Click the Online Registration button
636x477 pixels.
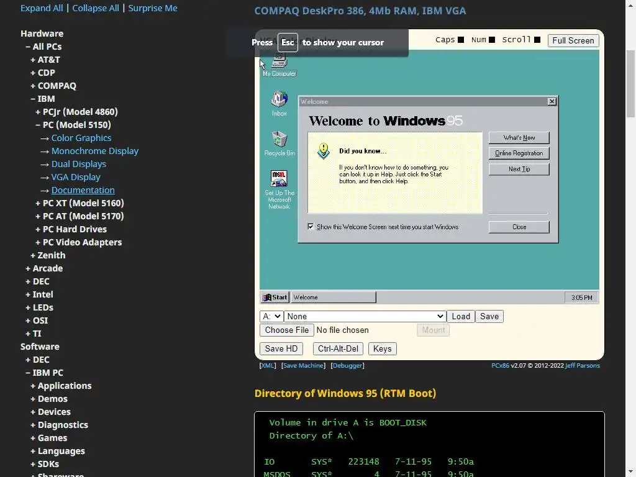(x=519, y=153)
